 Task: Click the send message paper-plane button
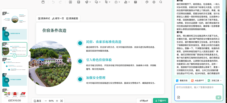point(219,97)
